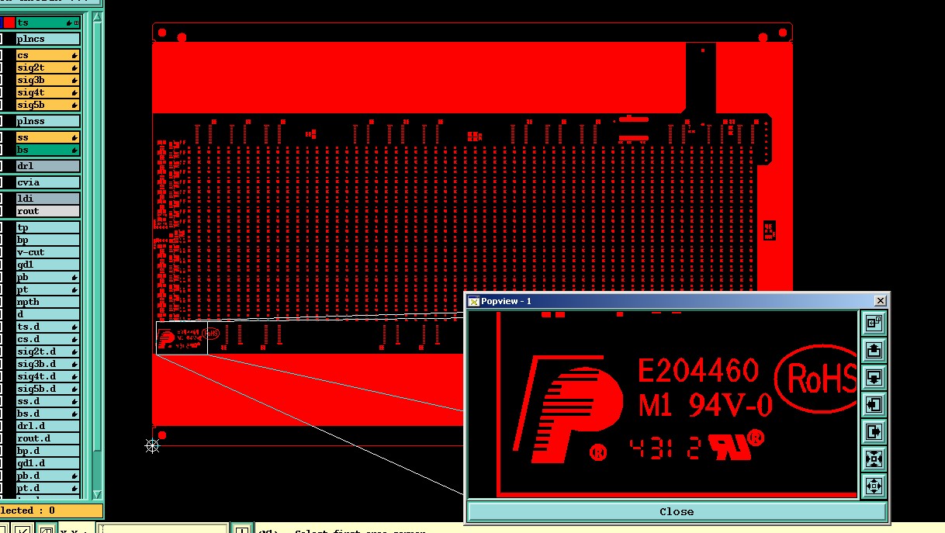Screen dimensions: 945x533
Task: Pan the Popview view downward
Action: [874, 378]
